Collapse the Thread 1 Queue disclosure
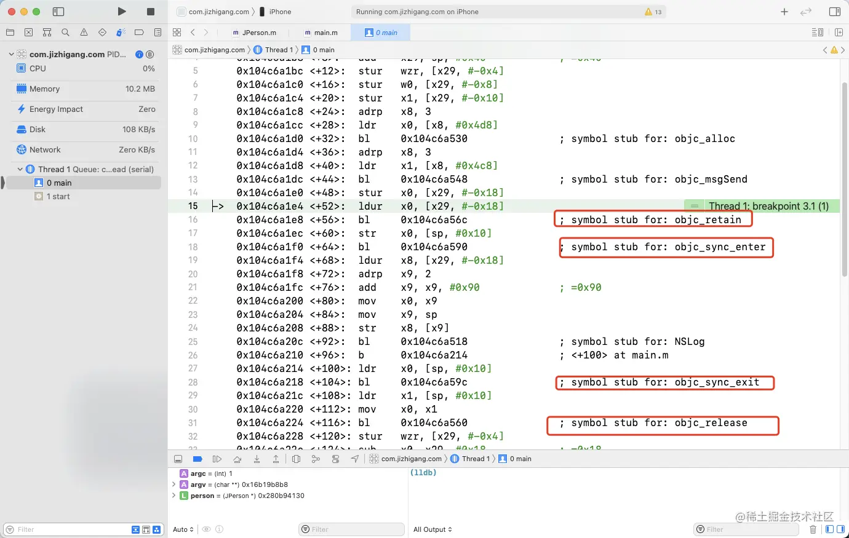The width and height of the screenshot is (849, 538). click(20, 169)
